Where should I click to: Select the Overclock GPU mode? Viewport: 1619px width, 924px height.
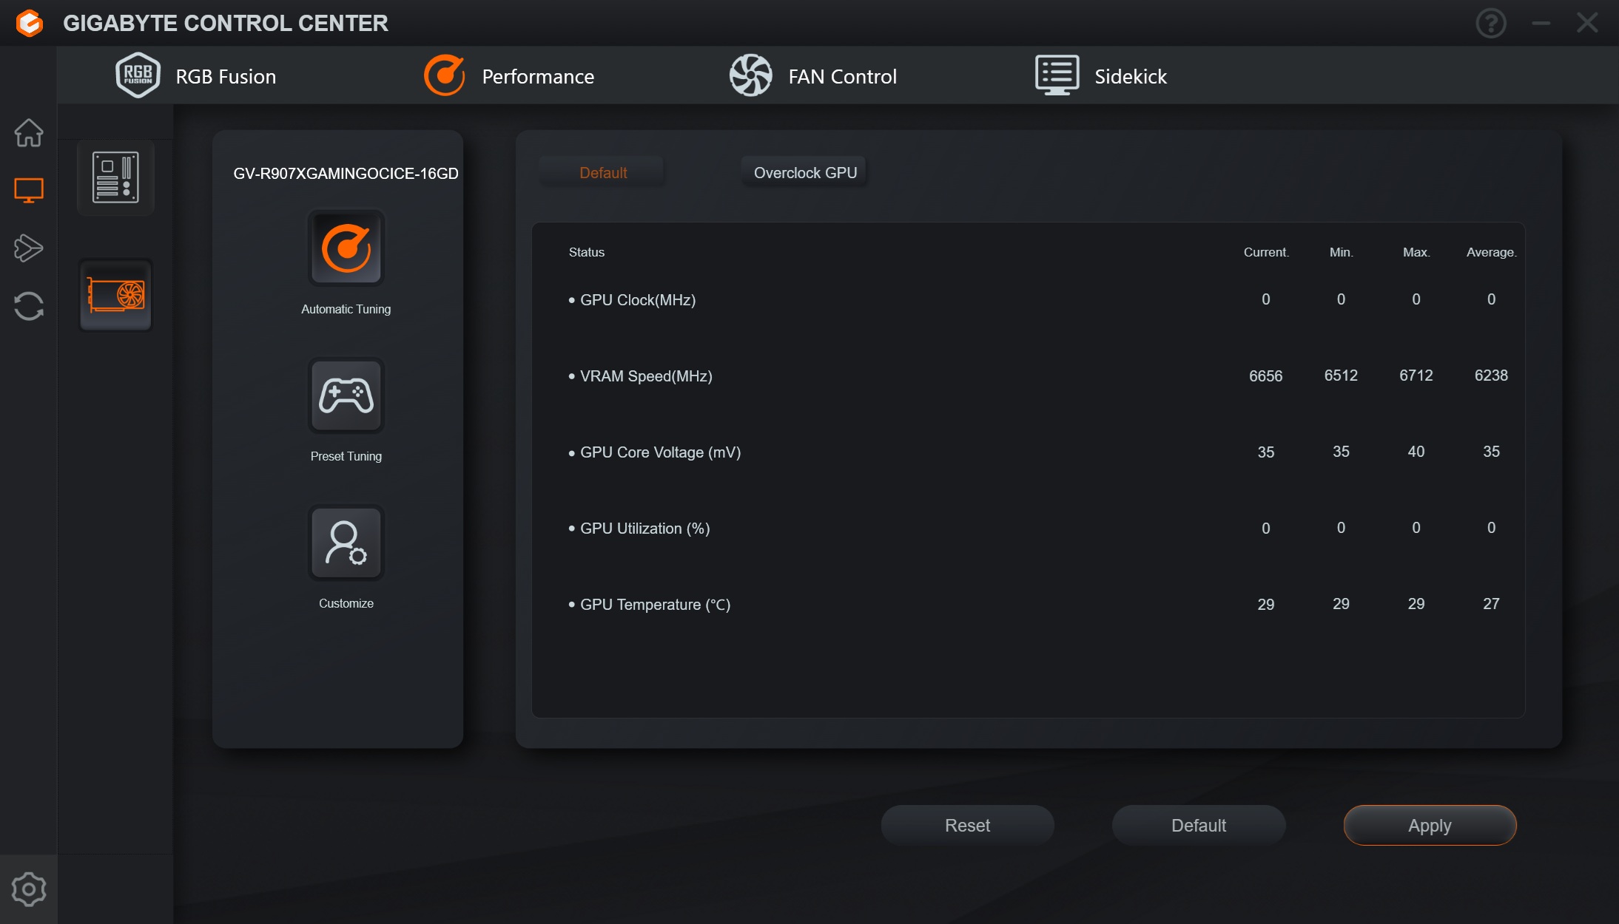(805, 173)
